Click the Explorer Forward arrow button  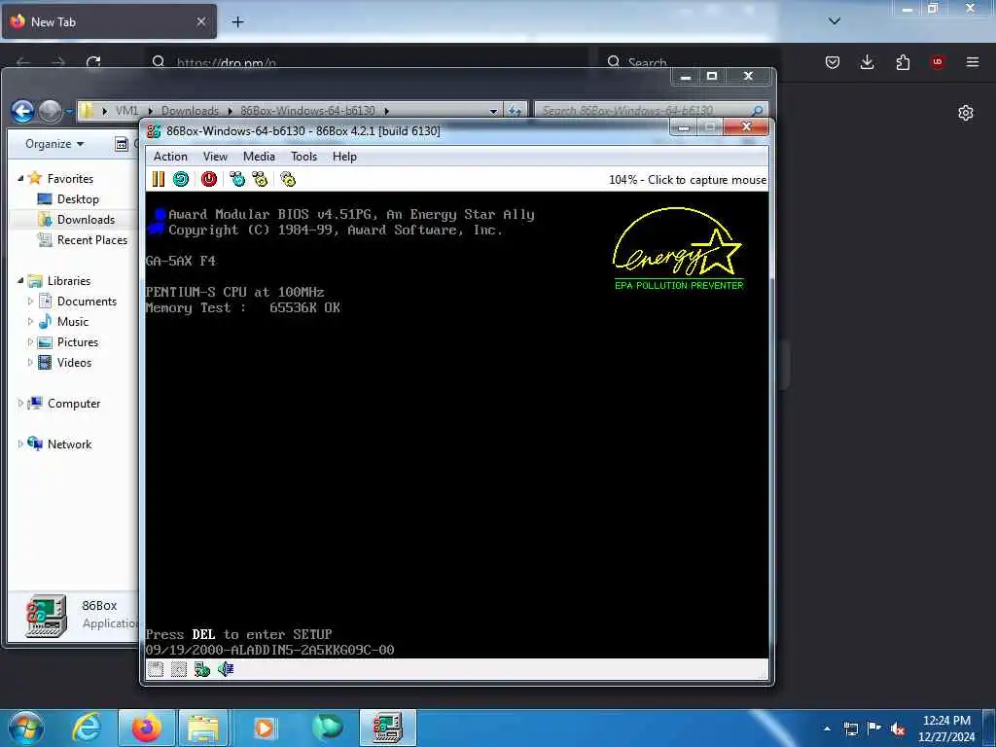pyautogui.click(x=51, y=111)
